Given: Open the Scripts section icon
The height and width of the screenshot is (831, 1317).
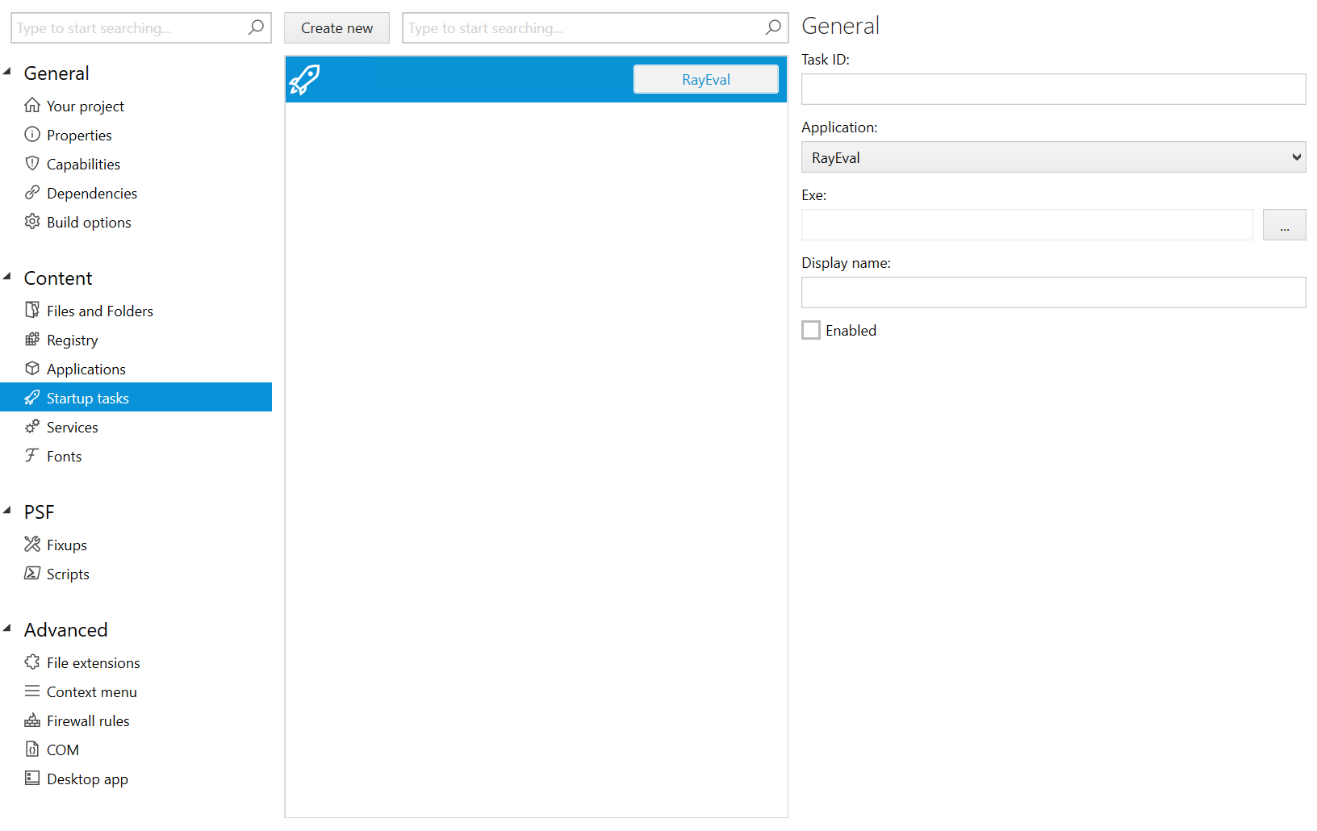Looking at the screenshot, I should tap(32, 574).
